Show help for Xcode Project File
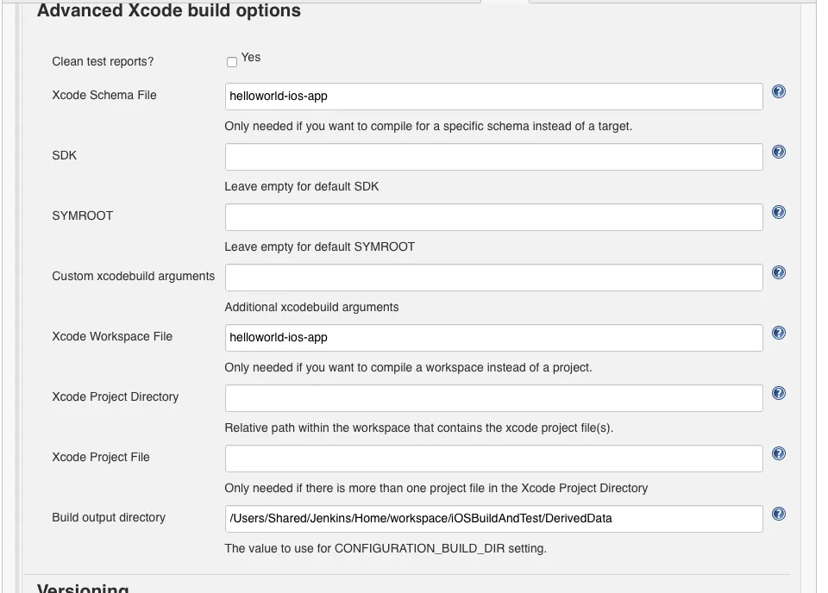 pyautogui.click(x=778, y=453)
